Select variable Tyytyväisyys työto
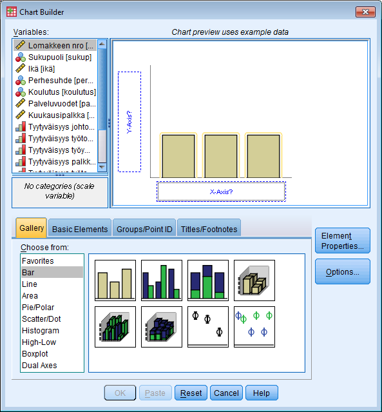The width and height of the screenshot is (382, 412). pos(55,138)
